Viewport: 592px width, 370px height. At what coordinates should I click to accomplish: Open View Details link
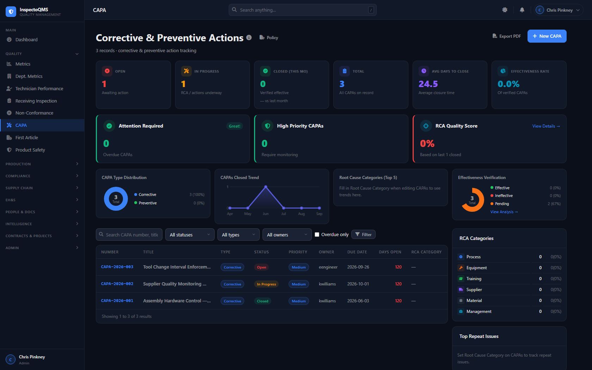546,126
